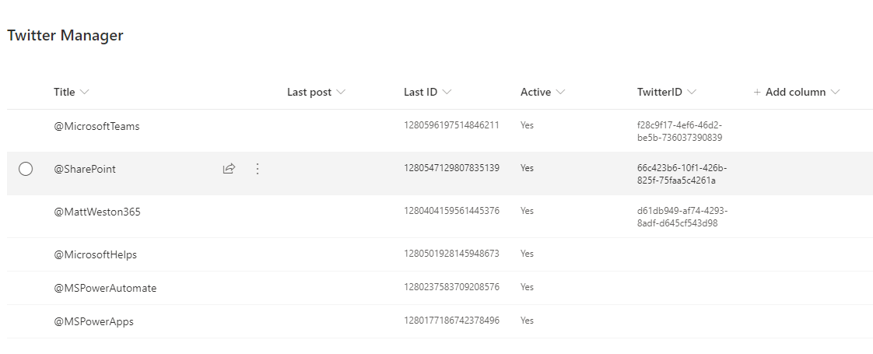Click TwitterID 66c423b6-10f1-426b cell
Viewport: 873px width, 354px height.
[682, 174]
